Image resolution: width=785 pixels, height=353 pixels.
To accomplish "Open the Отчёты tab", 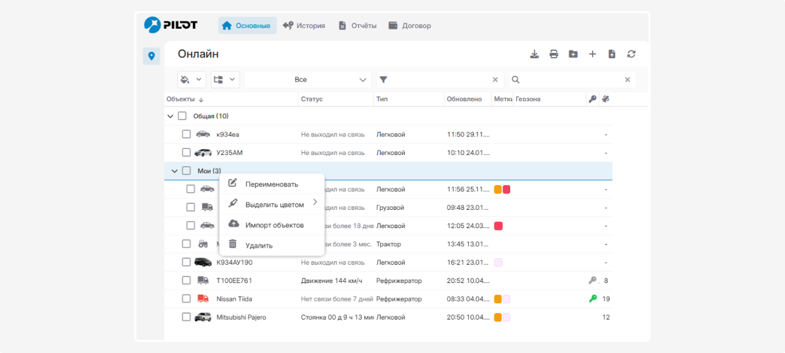I will (x=357, y=26).
